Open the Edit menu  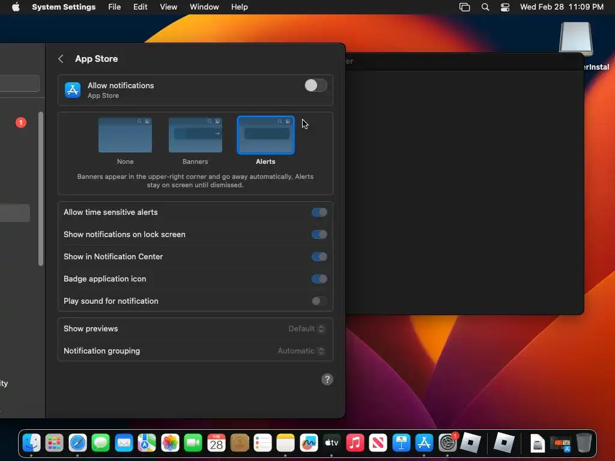click(x=140, y=7)
